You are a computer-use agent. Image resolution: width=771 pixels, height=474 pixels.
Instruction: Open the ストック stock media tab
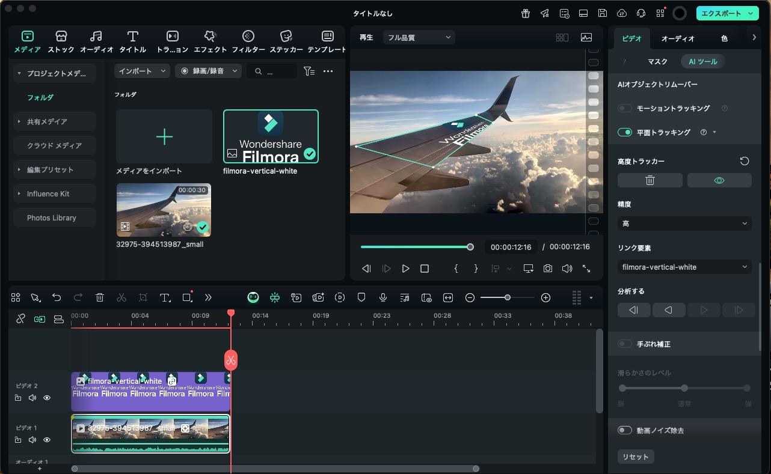61,41
